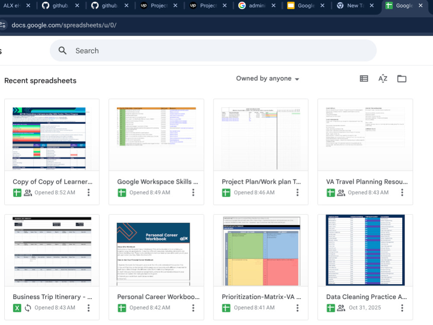Open site information icon in address bar
The height and width of the screenshot is (325, 433).
point(3,25)
